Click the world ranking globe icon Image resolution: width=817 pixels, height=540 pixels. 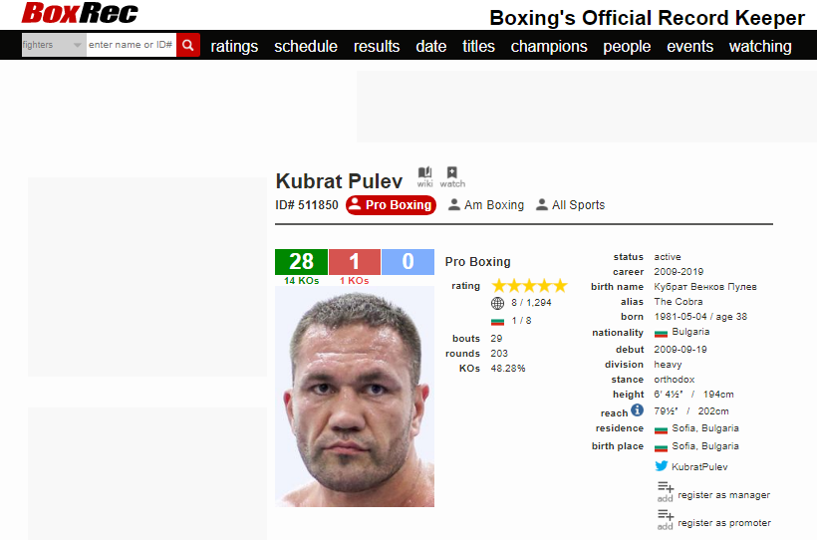[x=498, y=303]
